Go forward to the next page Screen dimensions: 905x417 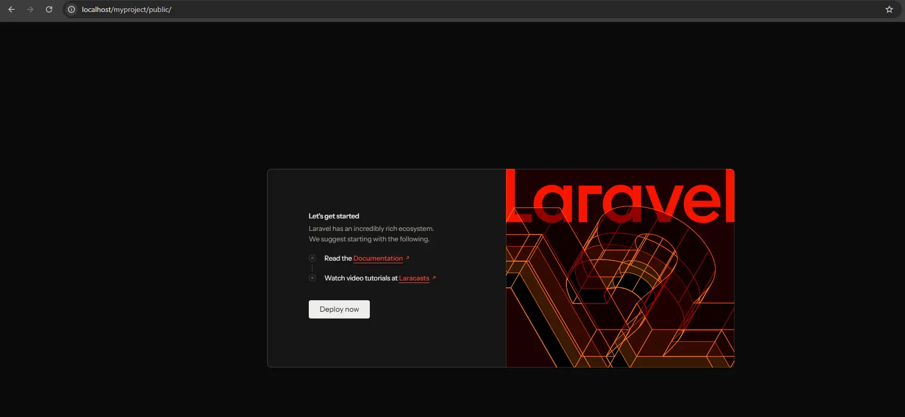coord(30,9)
